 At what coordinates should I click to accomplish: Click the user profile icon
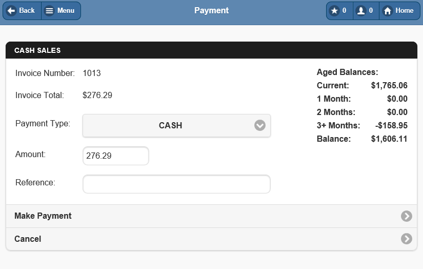pyautogui.click(x=361, y=11)
